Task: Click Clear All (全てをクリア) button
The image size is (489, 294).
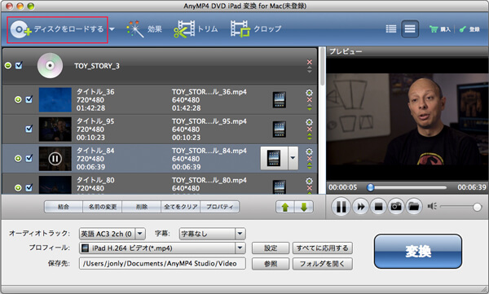Action: pos(180,207)
